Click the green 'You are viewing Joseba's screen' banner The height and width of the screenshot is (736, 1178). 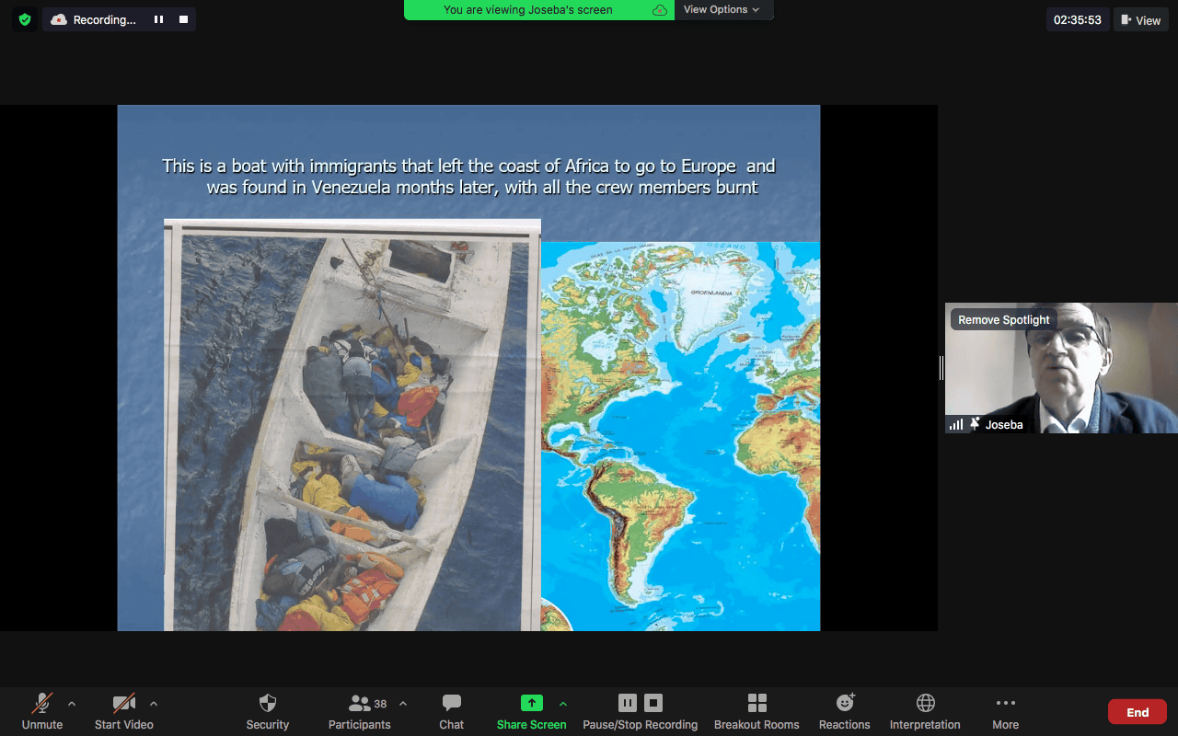click(x=539, y=9)
